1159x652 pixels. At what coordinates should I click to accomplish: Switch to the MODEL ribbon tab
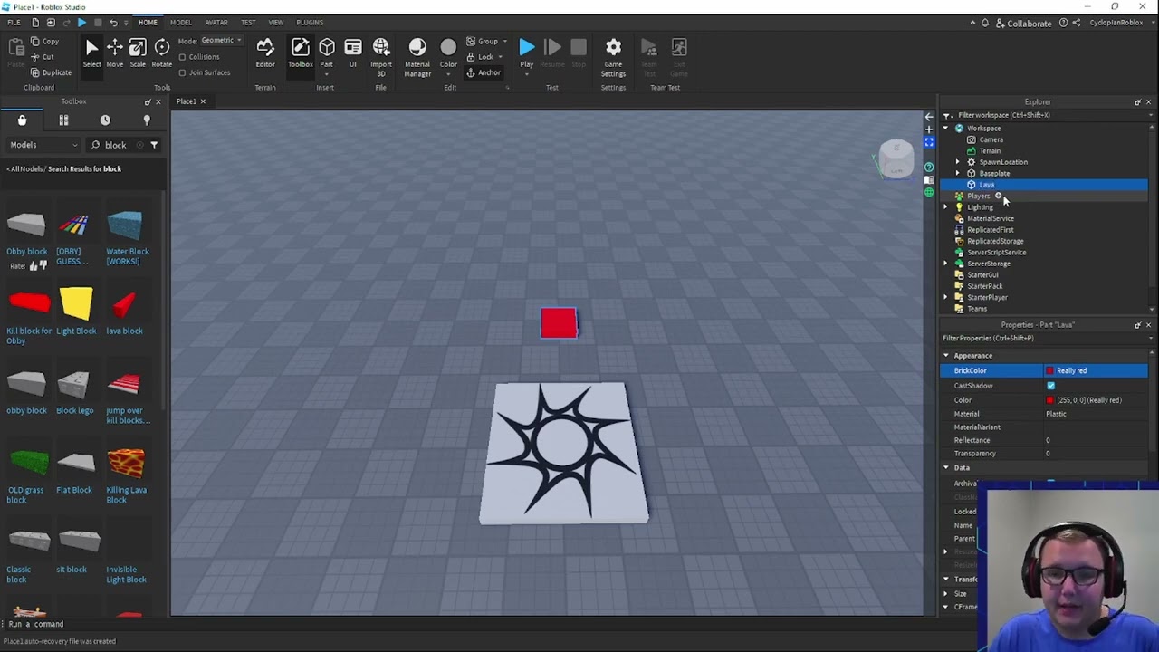[180, 22]
